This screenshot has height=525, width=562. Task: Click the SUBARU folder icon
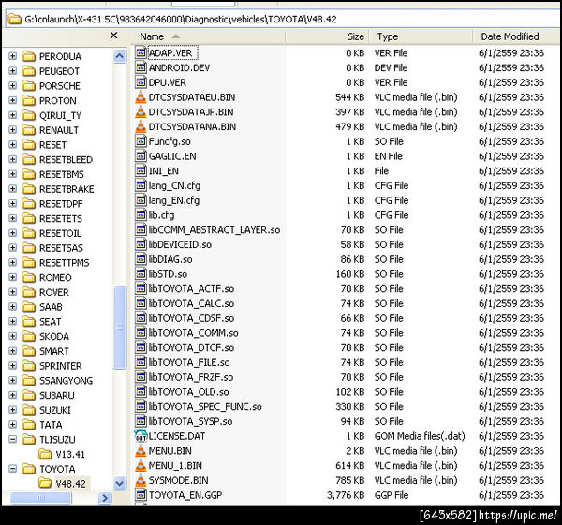[x=29, y=395]
